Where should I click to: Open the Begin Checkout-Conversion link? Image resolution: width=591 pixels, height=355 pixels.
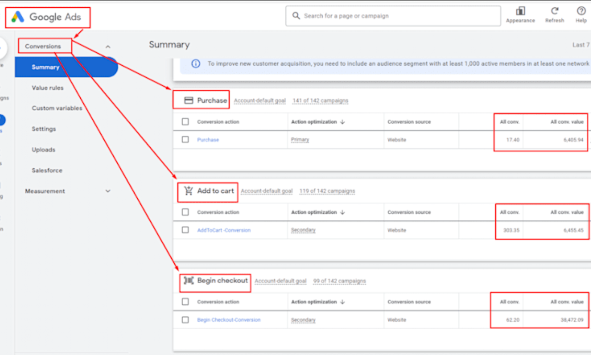coord(228,320)
